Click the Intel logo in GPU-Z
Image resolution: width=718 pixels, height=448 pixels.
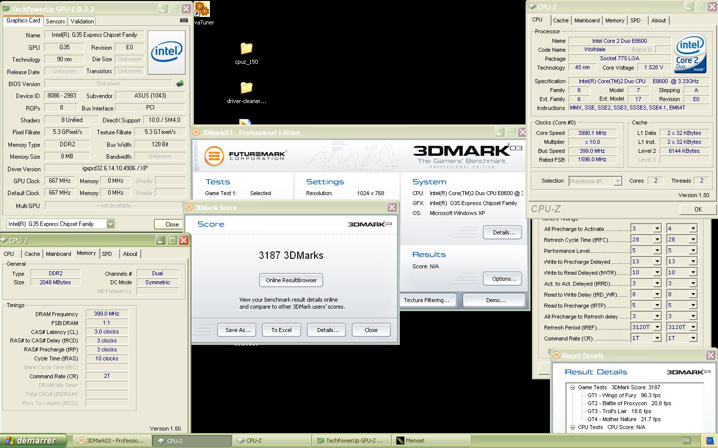pyautogui.click(x=167, y=52)
